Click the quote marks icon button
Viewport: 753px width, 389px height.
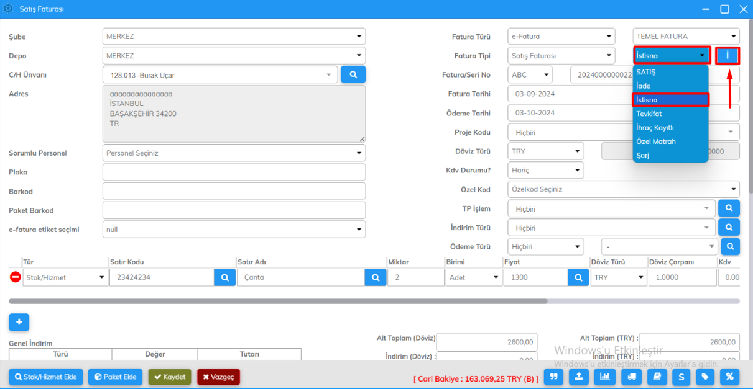pos(553,377)
